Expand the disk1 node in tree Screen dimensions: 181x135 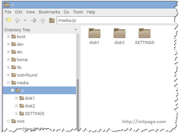(x=16, y=98)
